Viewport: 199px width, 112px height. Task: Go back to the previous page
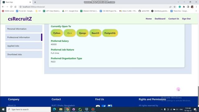click(x=3, y=7)
